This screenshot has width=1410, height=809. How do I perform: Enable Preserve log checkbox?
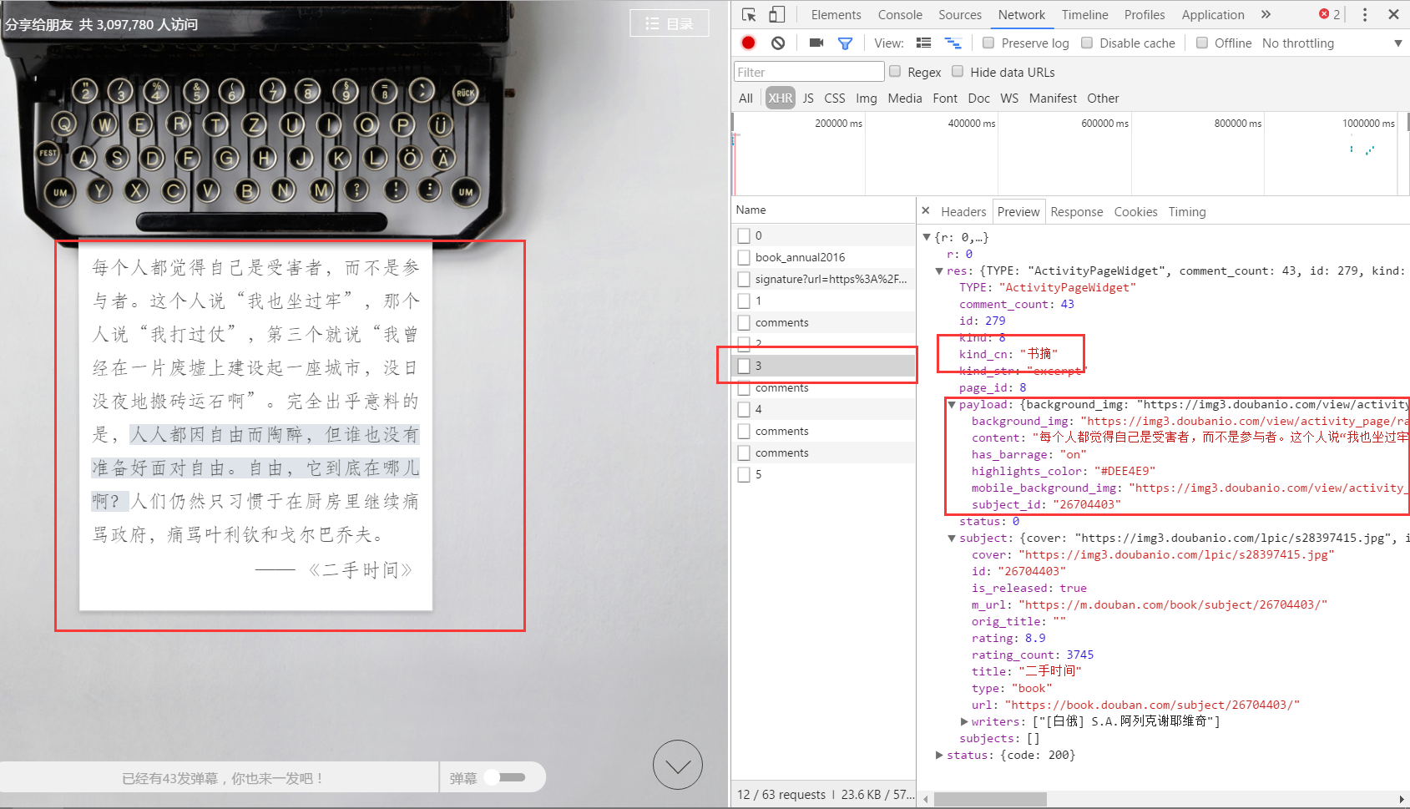click(x=988, y=43)
